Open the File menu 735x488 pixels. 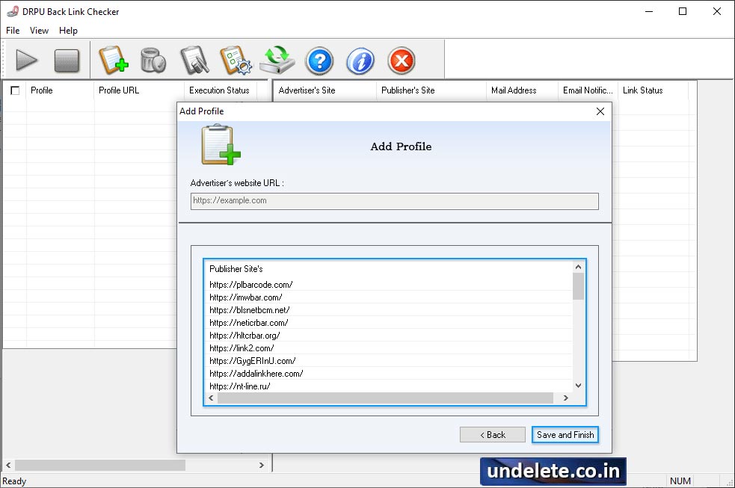[x=12, y=31]
